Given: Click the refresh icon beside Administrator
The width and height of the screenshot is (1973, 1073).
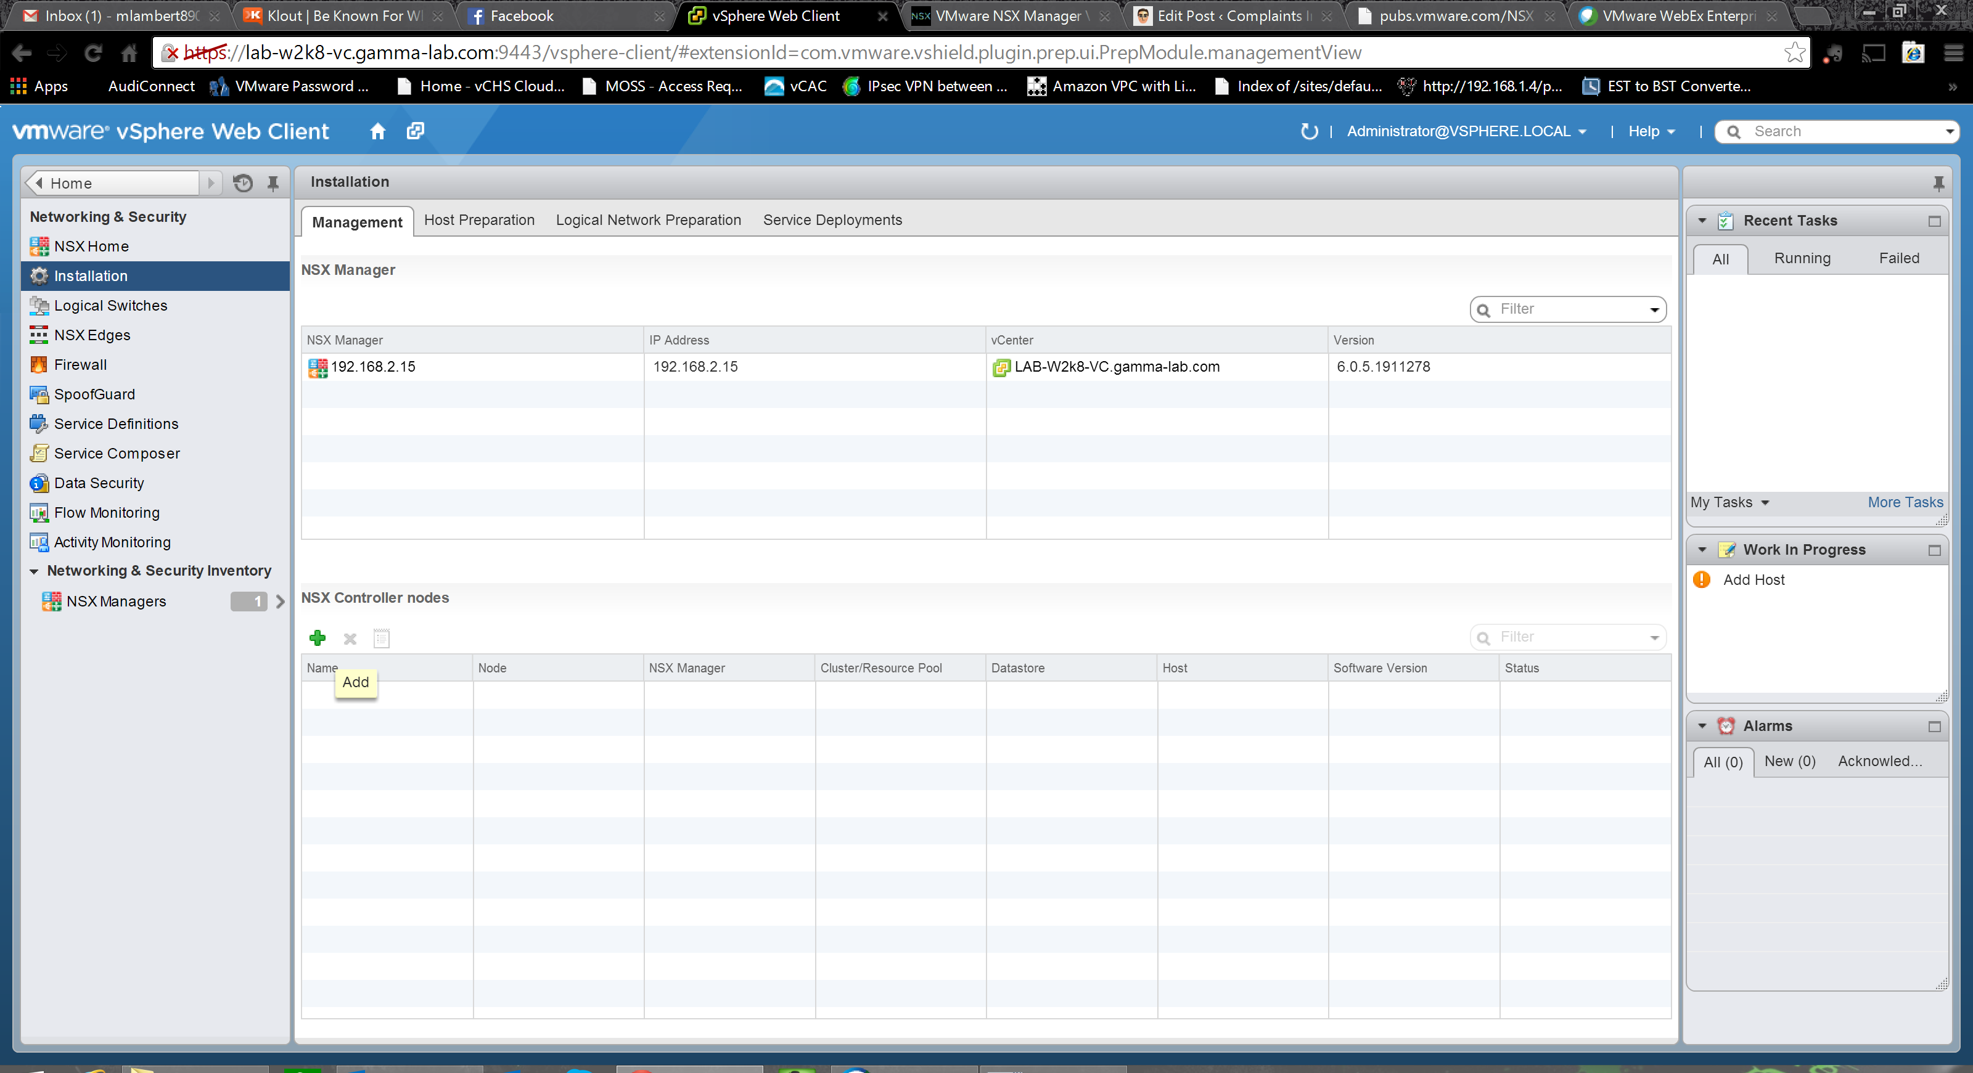Looking at the screenshot, I should (1309, 131).
